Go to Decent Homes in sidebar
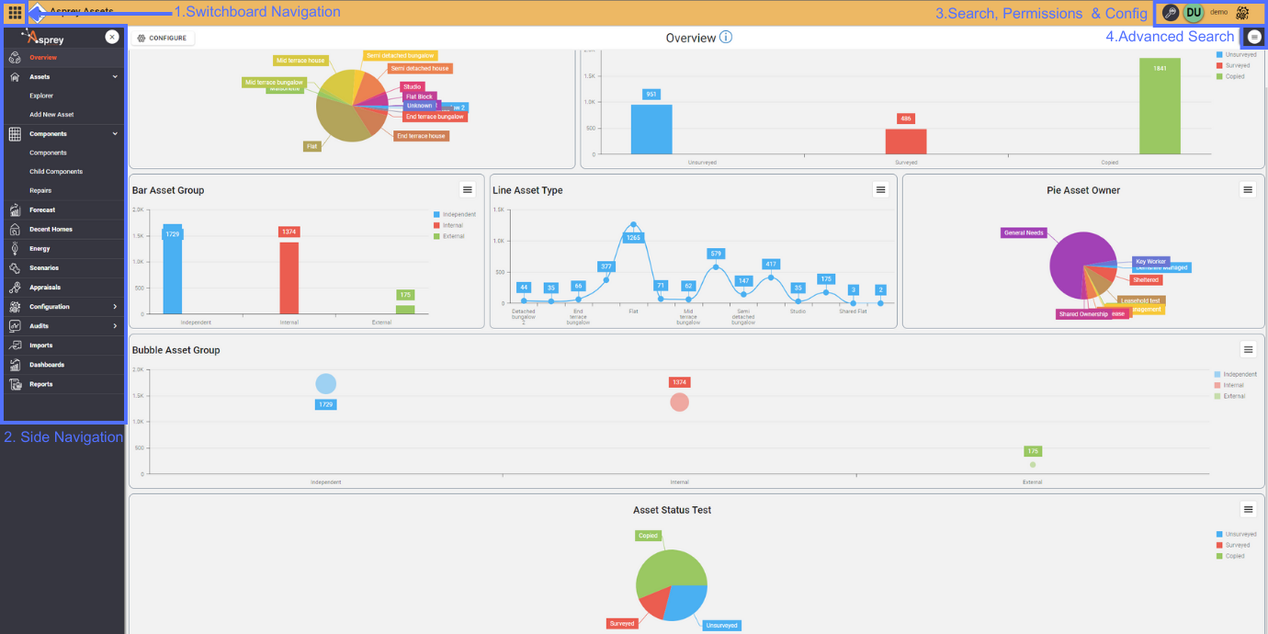The height and width of the screenshot is (634, 1268). coord(51,230)
